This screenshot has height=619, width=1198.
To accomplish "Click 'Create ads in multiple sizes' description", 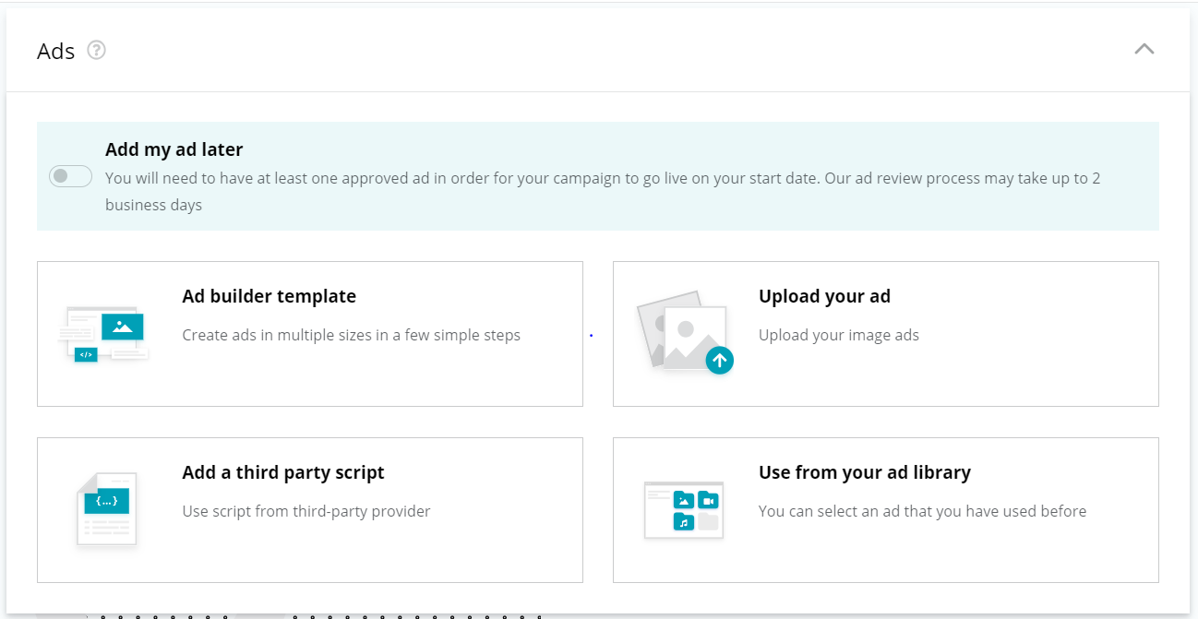I will coord(351,335).
